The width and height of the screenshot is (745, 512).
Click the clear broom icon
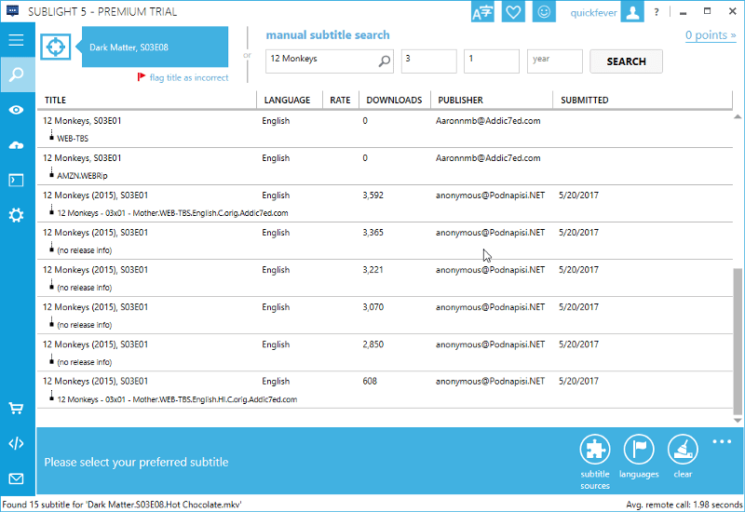point(683,450)
